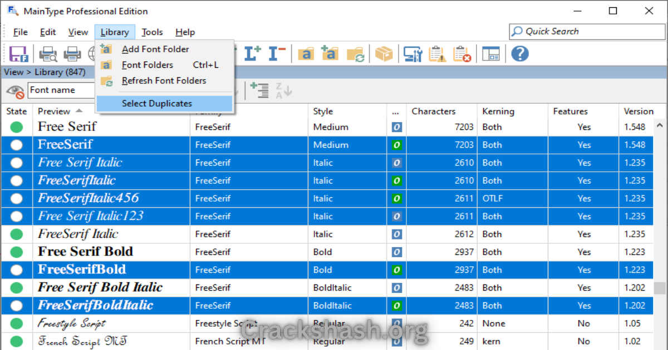
Task: Click the clipboard error toolbar icon
Action: (x=462, y=54)
